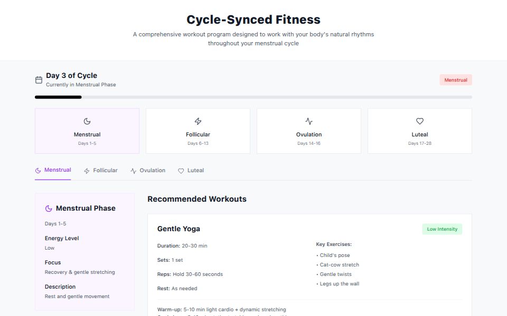Click the lightning icon on the Follicular card
Viewport: 507px width, 316px height.
point(198,120)
